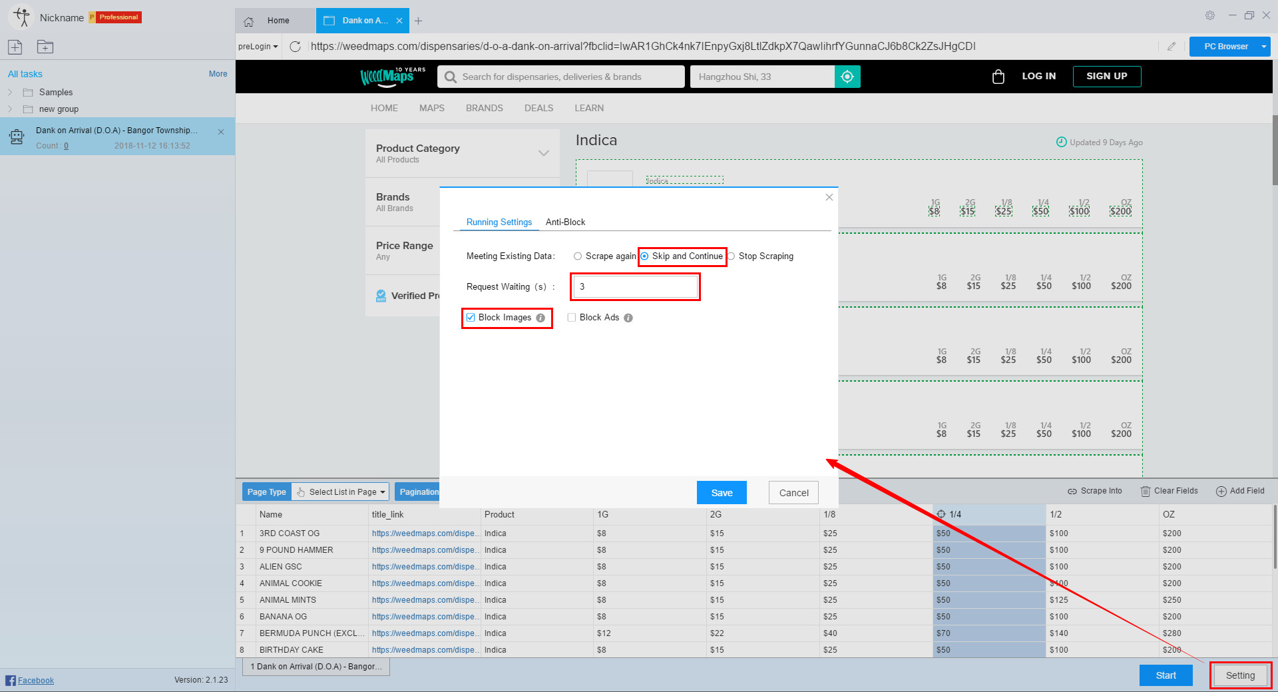
Task: Click the Block Ads info icon
Action: tap(628, 318)
